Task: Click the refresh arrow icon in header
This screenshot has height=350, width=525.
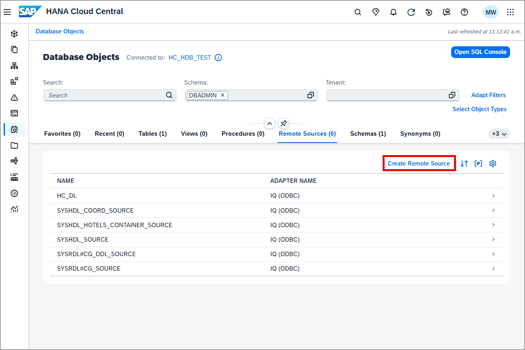Action: pyautogui.click(x=411, y=12)
